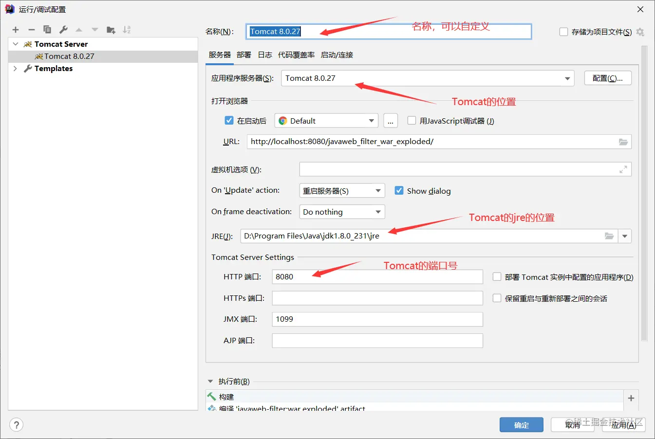The image size is (655, 439).
Task: Open the Default browser dropdown
Action: click(326, 121)
